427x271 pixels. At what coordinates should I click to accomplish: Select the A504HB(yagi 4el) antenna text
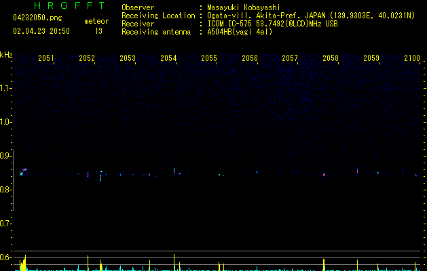(x=240, y=32)
